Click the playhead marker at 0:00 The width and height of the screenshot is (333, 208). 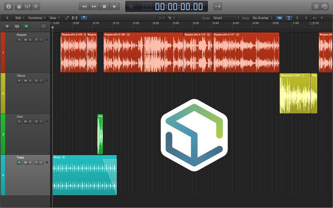pyautogui.click(x=53, y=28)
